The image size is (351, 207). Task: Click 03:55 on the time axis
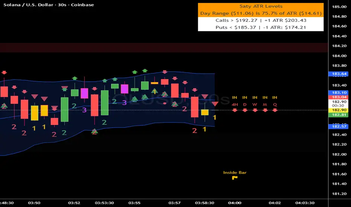click(134, 203)
